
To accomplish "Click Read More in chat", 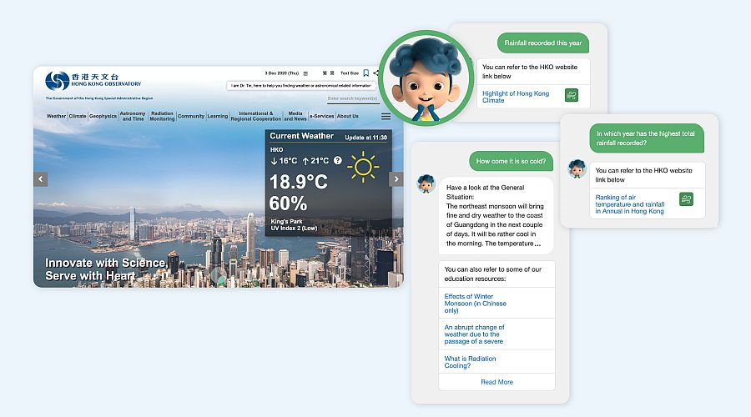I will 496,382.
